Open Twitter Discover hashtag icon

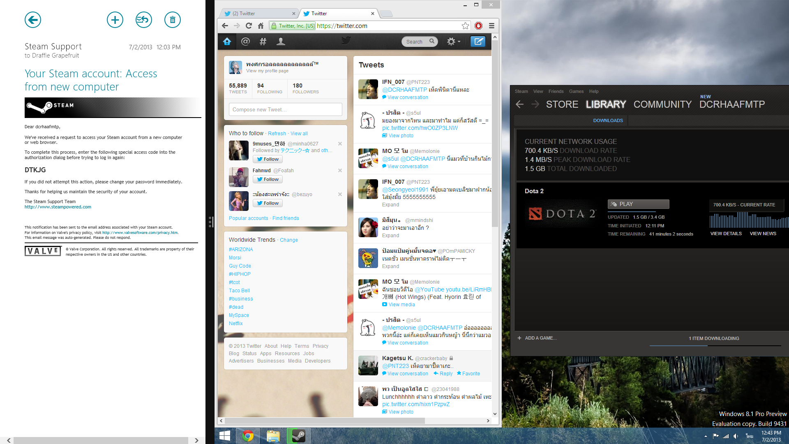(263, 42)
